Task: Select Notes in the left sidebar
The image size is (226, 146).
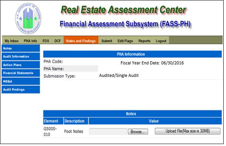Action: (x=21, y=48)
